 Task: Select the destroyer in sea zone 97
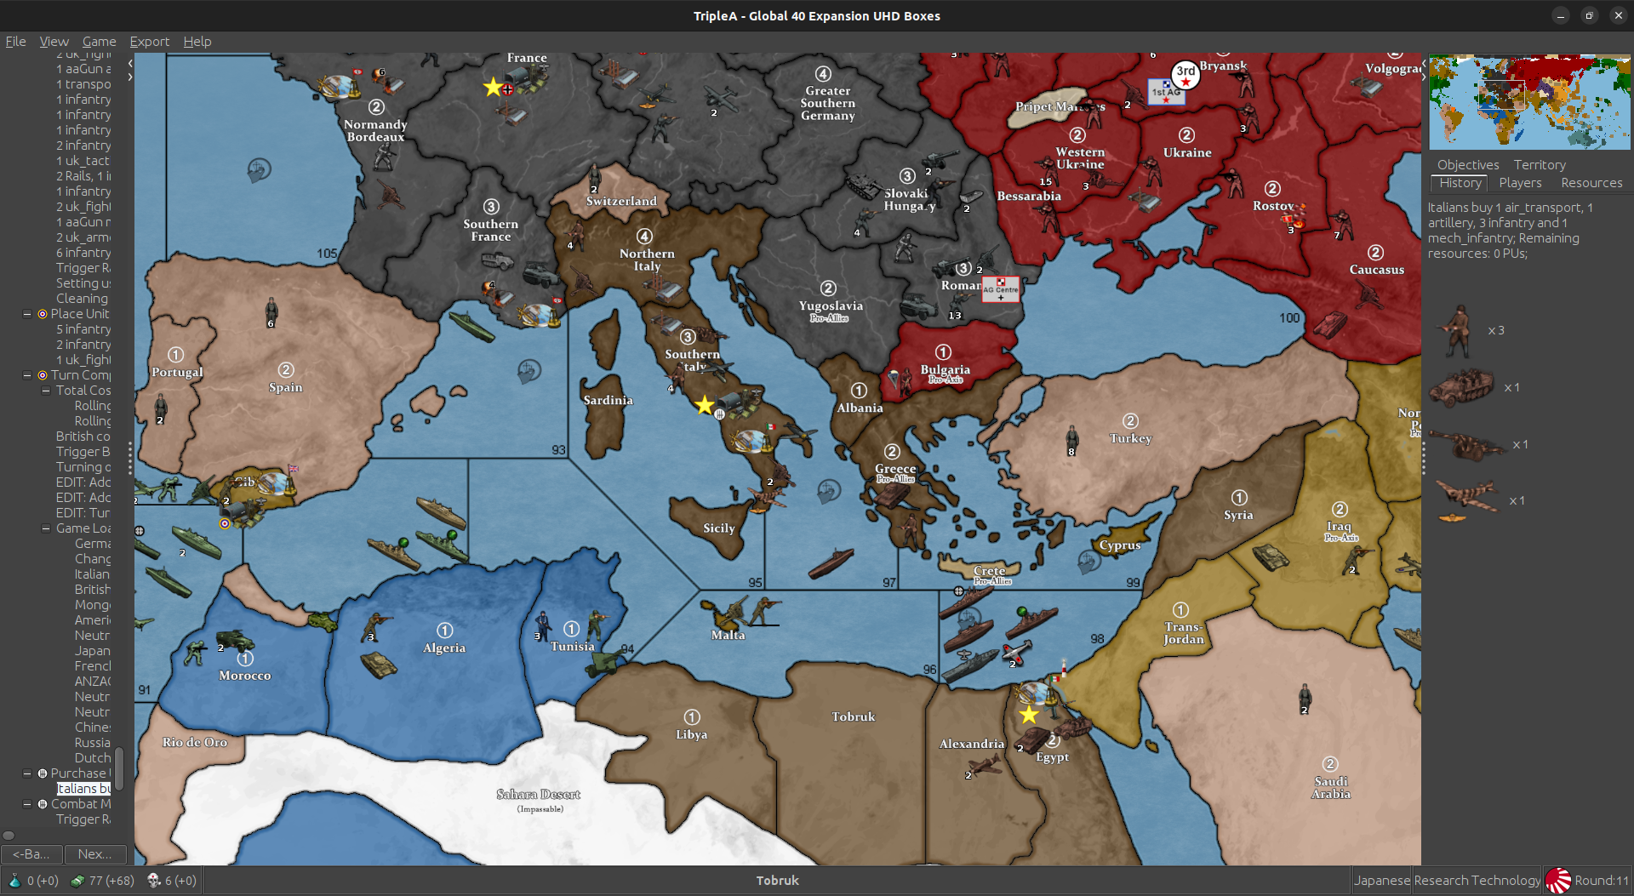831,563
